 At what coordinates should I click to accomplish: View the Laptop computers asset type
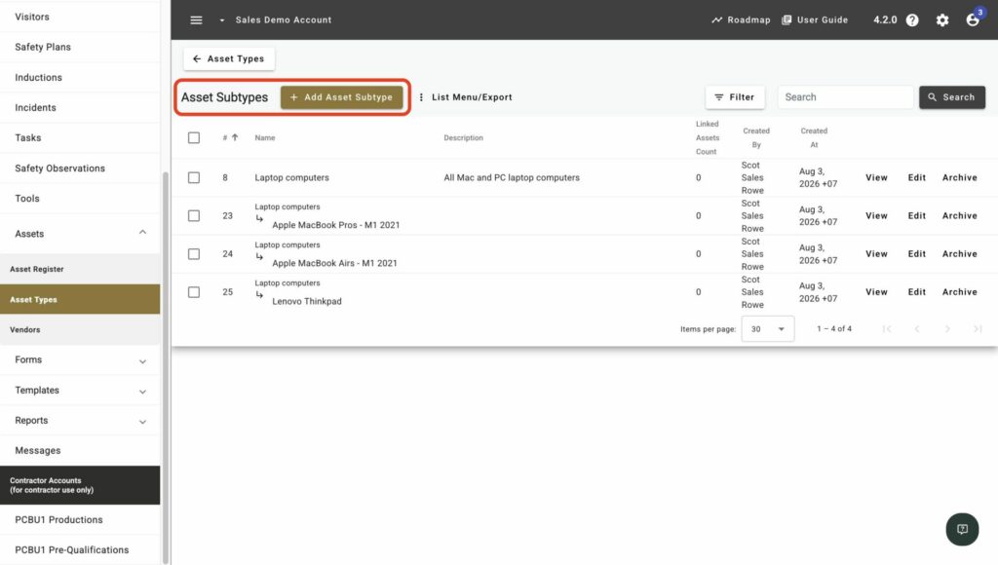tap(876, 177)
